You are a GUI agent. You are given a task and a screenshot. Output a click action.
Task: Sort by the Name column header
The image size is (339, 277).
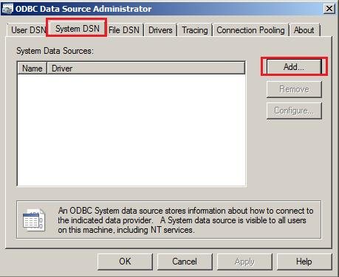pyautogui.click(x=32, y=69)
